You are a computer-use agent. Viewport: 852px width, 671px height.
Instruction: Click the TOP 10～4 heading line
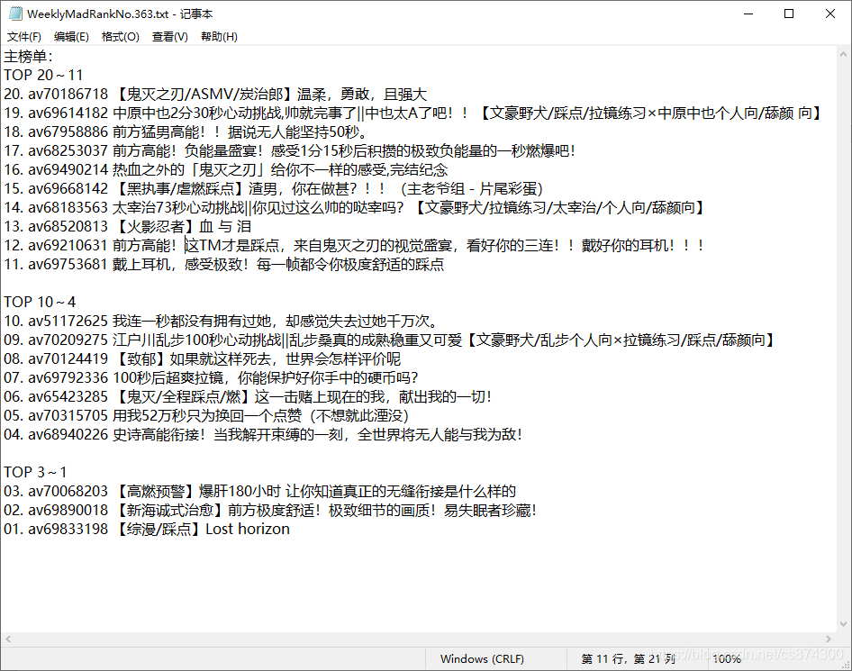[40, 302]
